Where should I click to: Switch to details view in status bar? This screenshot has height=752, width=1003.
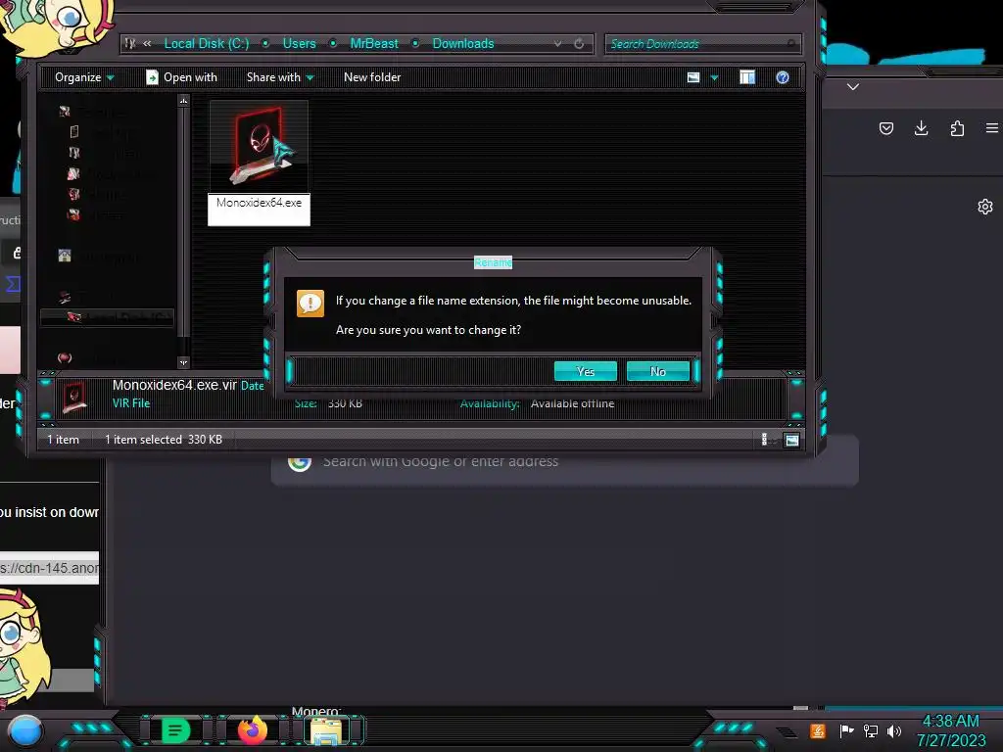pos(766,440)
